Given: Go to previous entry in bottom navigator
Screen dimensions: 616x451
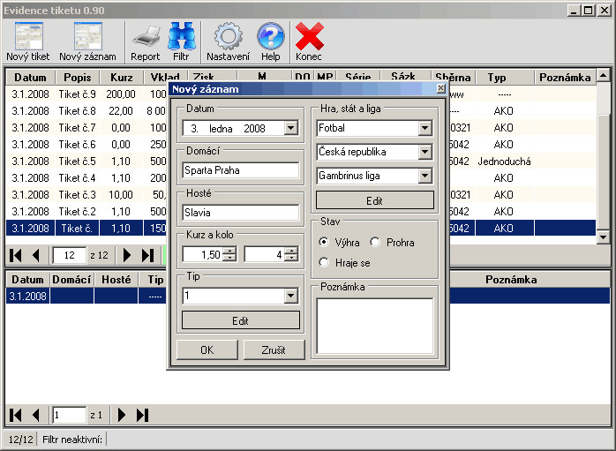Looking at the screenshot, I should point(36,415).
